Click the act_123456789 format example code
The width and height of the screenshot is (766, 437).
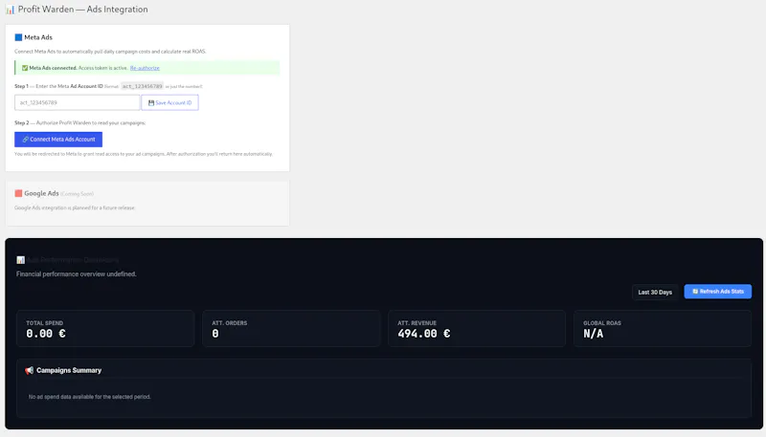(142, 86)
